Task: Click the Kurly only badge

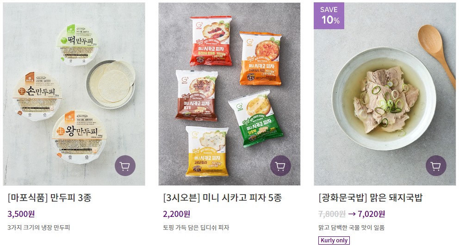Action: [x=334, y=241]
